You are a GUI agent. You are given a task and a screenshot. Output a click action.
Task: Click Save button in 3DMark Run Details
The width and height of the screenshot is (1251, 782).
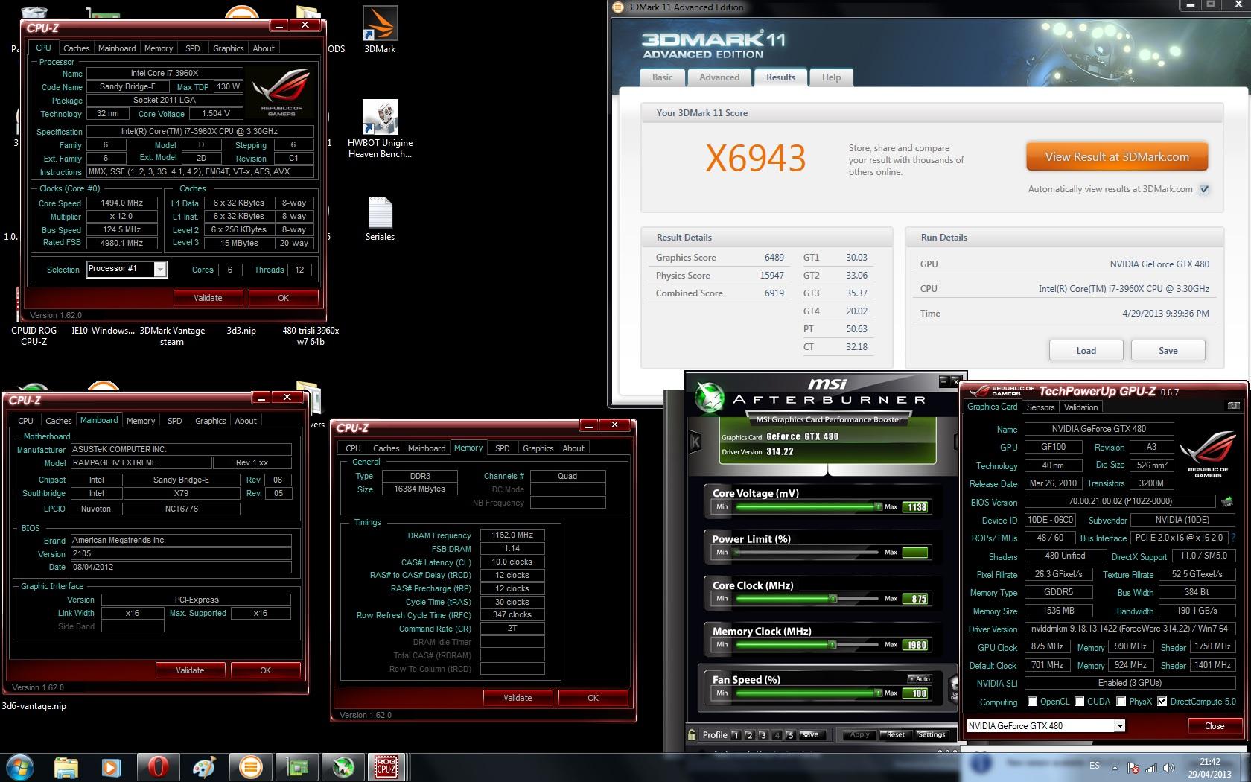tap(1168, 351)
